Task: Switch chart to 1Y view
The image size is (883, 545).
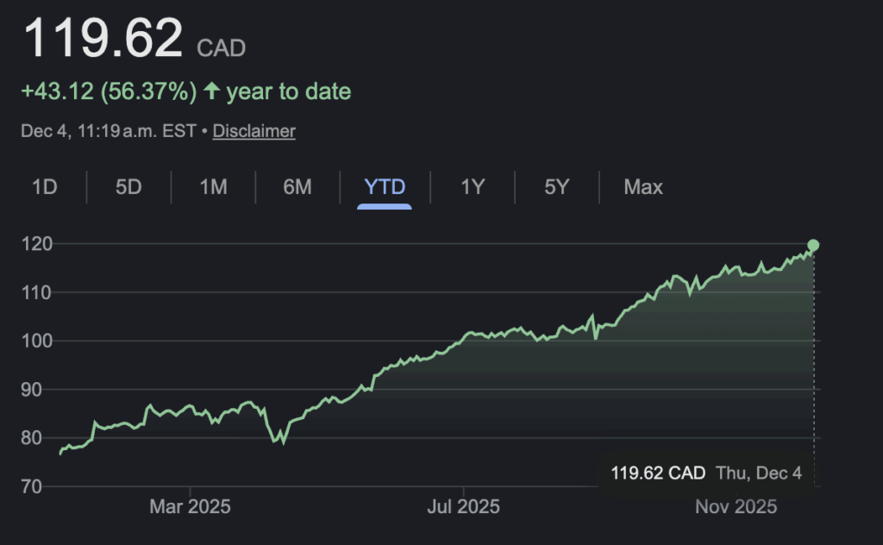Action: click(x=472, y=186)
